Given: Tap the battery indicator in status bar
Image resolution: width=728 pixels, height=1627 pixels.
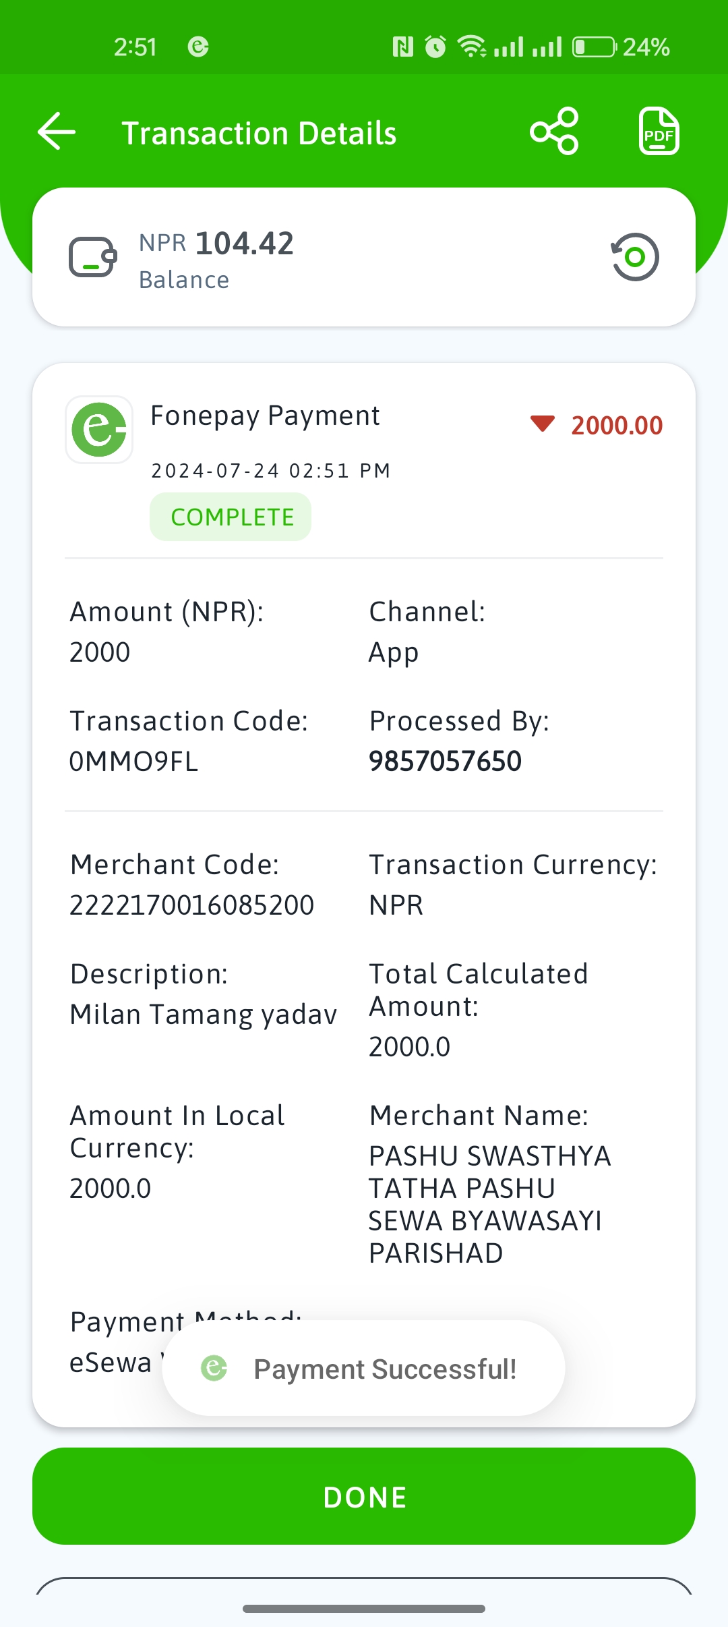Looking at the screenshot, I should (x=594, y=47).
